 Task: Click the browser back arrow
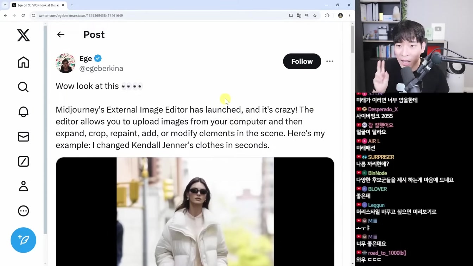tap(5, 15)
